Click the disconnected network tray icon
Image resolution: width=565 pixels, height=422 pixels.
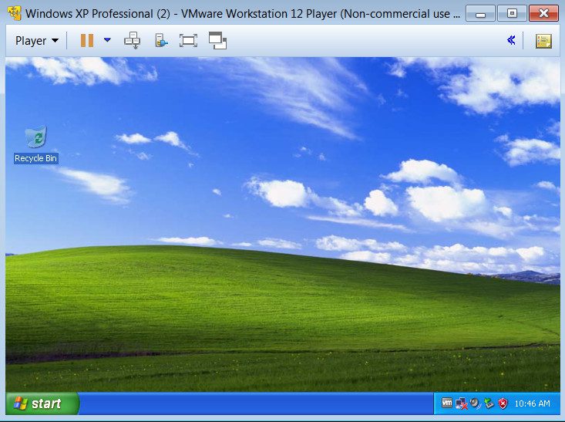click(x=461, y=403)
